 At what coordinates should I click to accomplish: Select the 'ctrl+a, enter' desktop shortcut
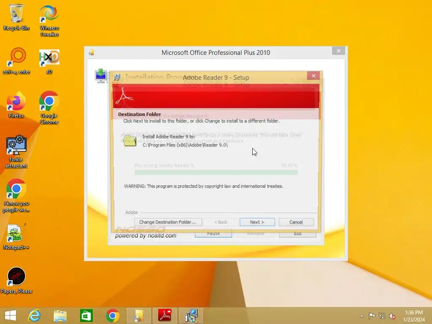point(16,61)
